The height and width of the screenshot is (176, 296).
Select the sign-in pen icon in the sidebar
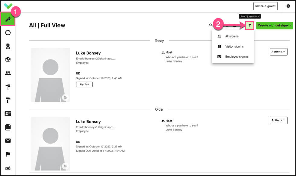(x=8, y=19)
